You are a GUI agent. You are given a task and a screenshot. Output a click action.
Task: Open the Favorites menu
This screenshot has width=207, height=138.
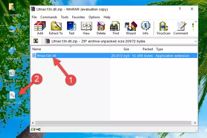tap(78, 17)
